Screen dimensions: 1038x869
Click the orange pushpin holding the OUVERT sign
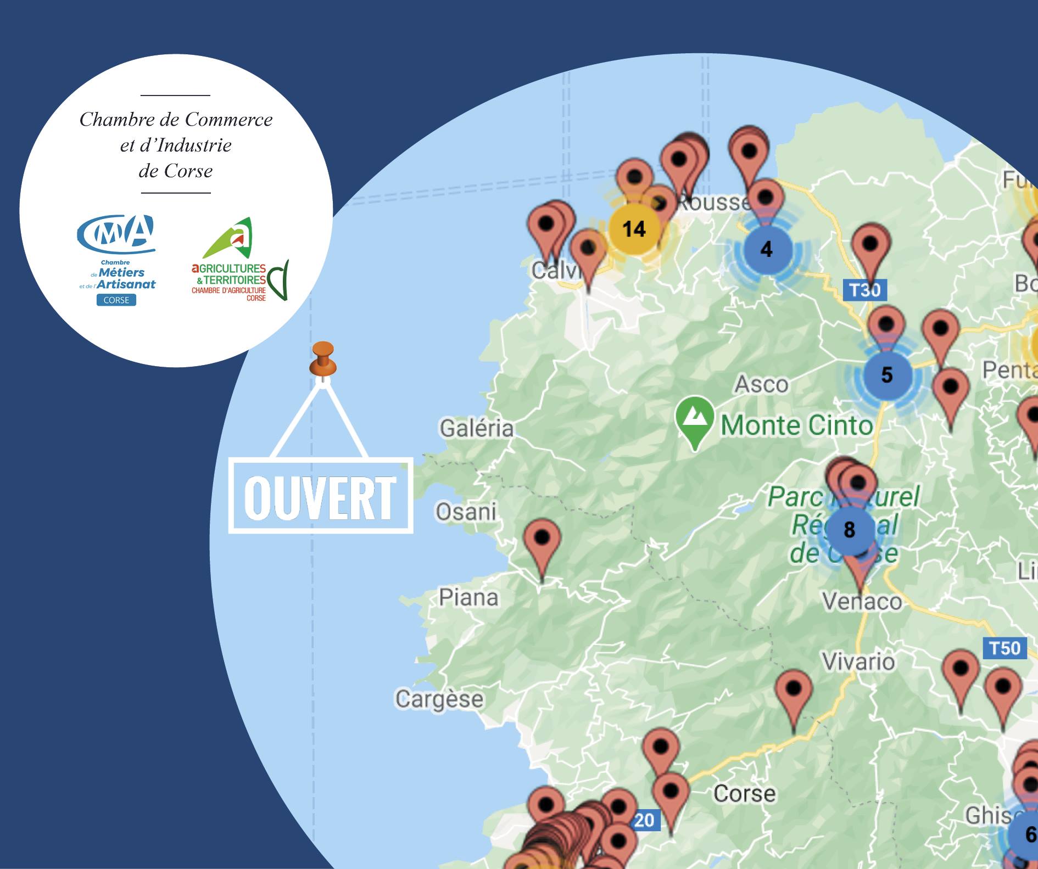[x=322, y=360]
